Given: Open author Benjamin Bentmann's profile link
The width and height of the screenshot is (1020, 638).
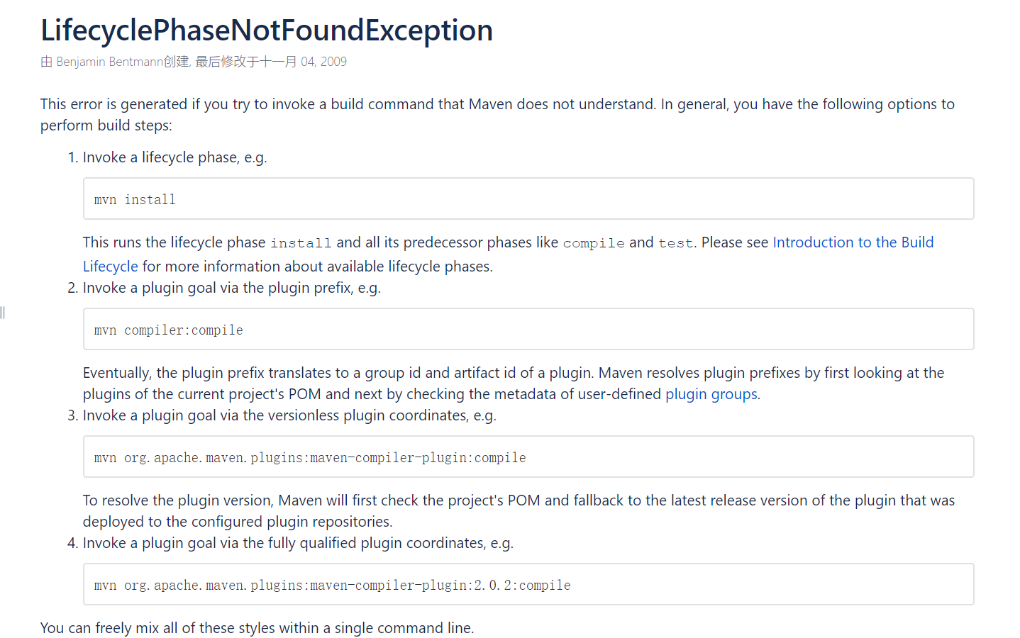Looking at the screenshot, I should point(109,62).
